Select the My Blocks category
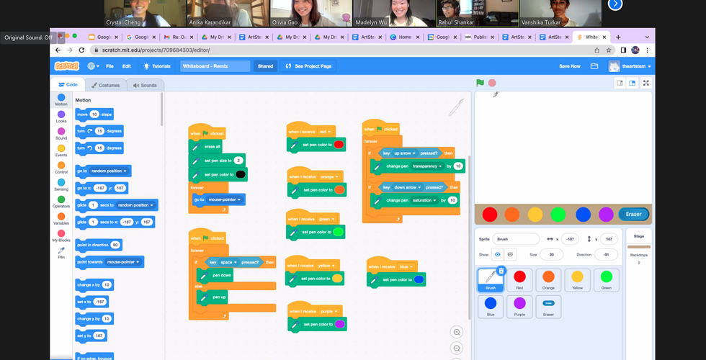The width and height of the screenshot is (706, 360). point(61,236)
